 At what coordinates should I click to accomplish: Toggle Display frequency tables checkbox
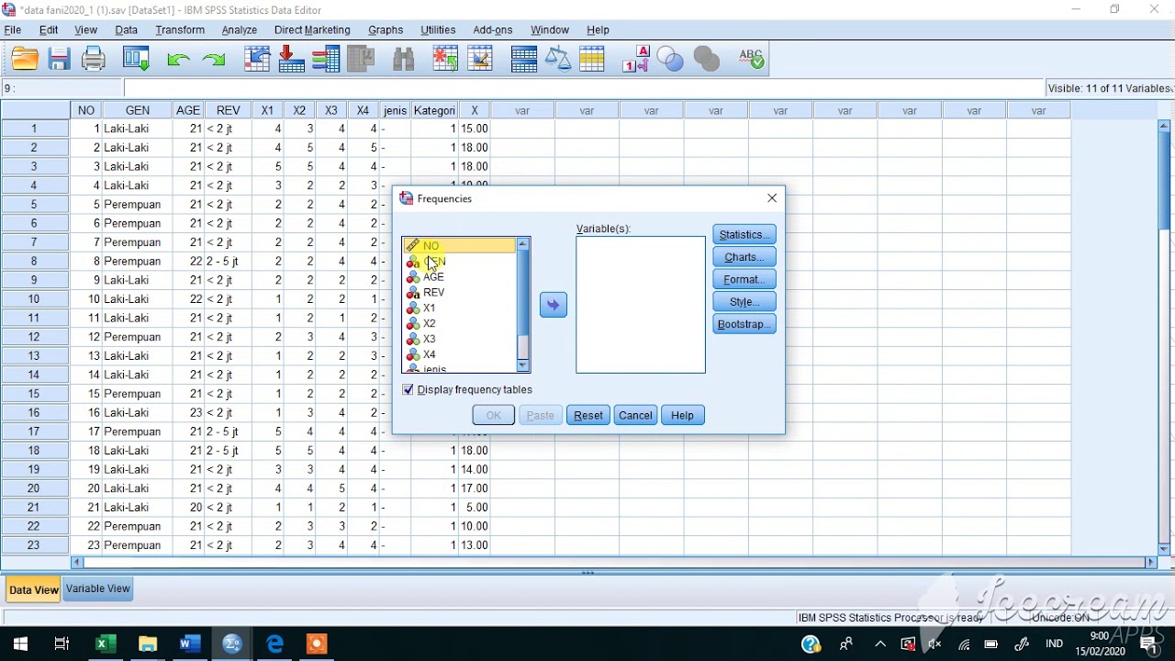coord(408,390)
